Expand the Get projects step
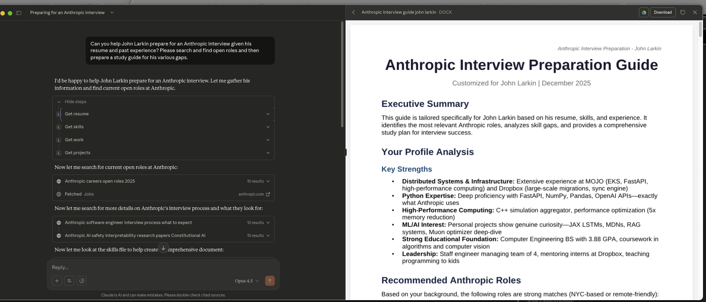The image size is (706, 302). point(268,153)
